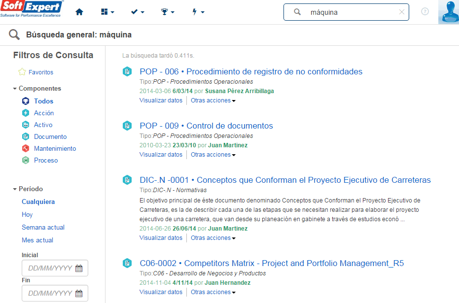Open the components grid menu icon
Viewport: 459px width, 303px height.
coord(107,12)
